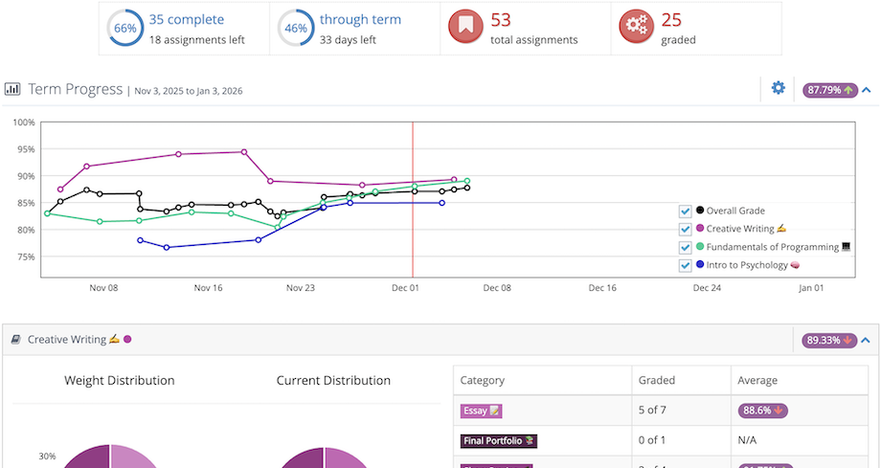Disable the Intro to Psychology checkbox

pyautogui.click(x=685, y=265)
